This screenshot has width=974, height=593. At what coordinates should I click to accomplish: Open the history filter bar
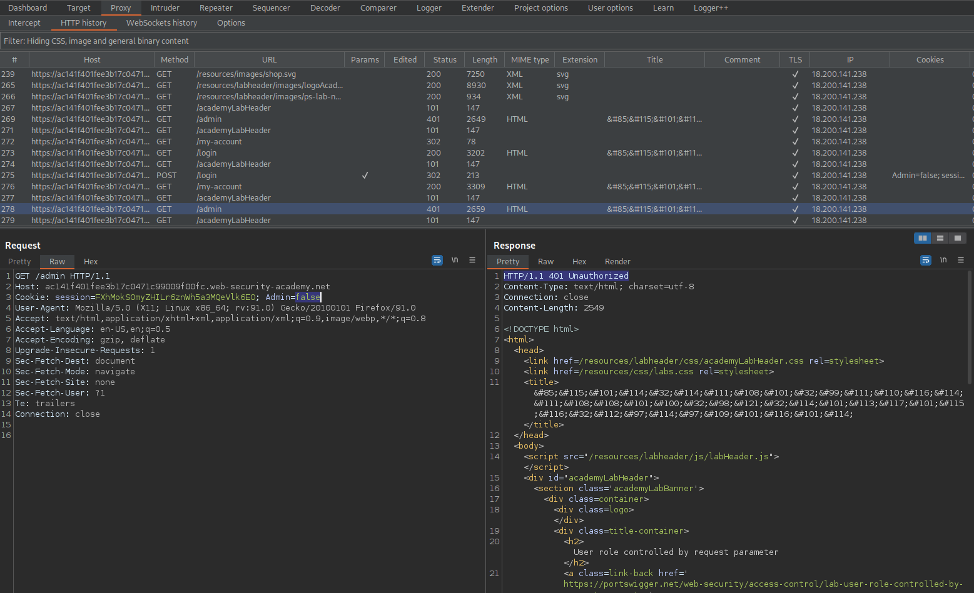tap(487, 41)
